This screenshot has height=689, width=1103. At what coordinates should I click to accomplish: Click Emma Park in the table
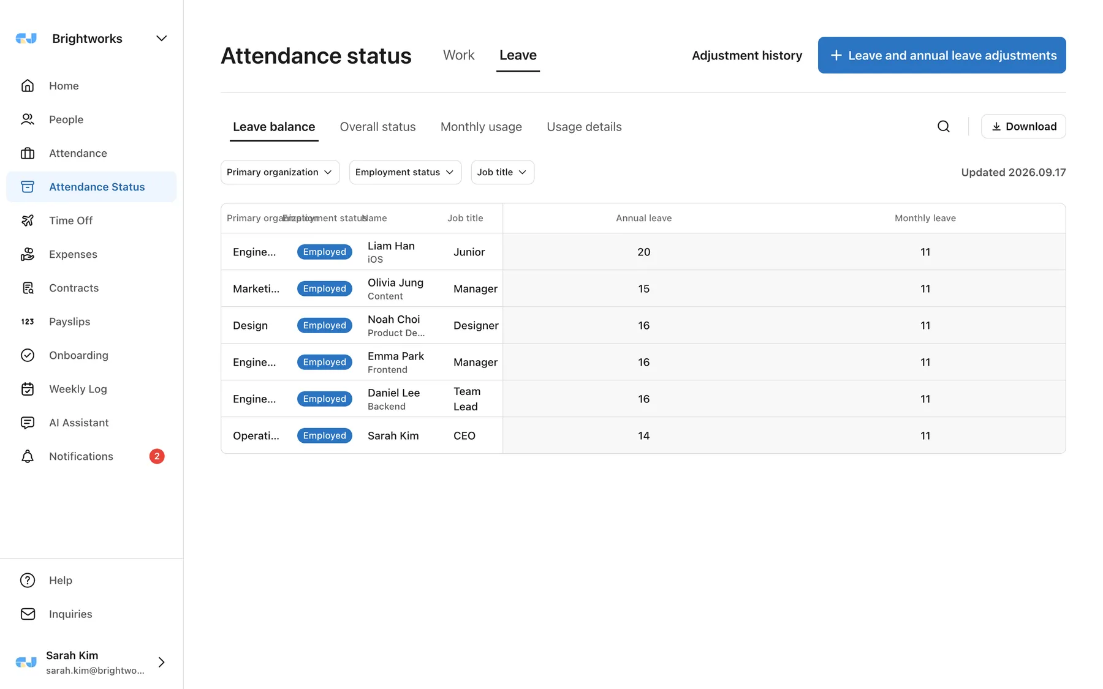(x=396, y=356)
